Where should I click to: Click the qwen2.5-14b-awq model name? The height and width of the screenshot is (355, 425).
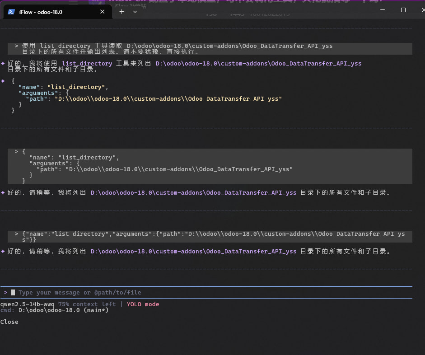[x=27, y=304]
